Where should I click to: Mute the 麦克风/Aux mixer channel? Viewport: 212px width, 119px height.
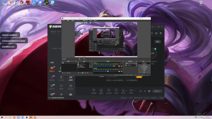[x=119, y=66]
